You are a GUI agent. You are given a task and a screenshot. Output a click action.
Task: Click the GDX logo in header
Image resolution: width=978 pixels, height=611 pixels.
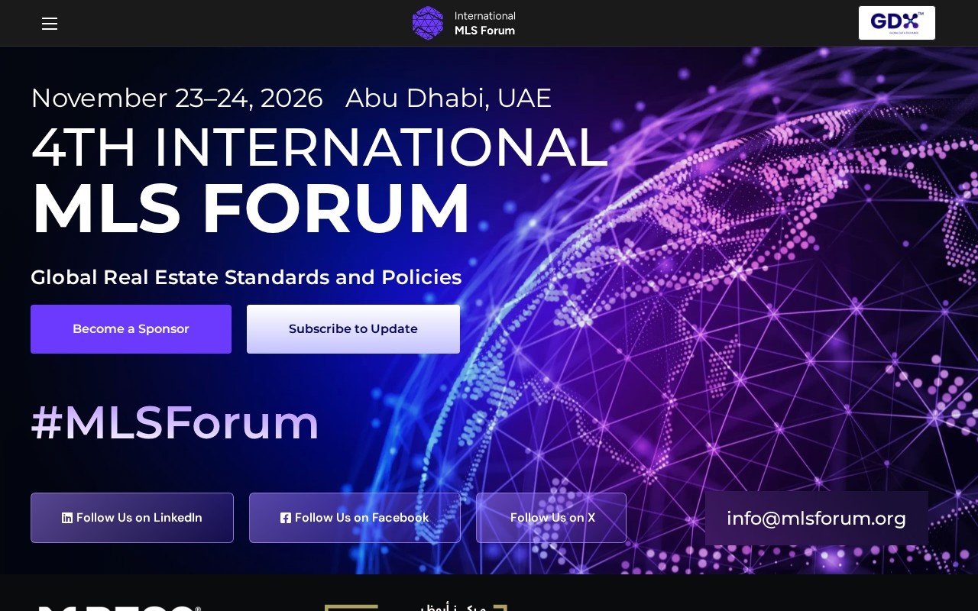coord(896,23)
